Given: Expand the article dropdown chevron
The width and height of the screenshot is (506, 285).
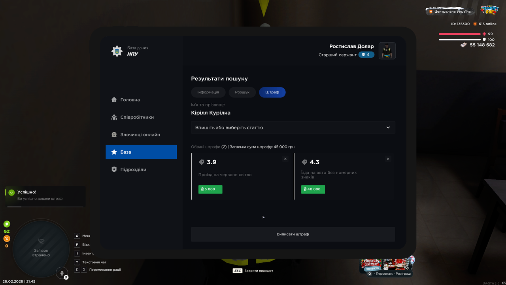Looking at the screenshot, I should [388, 127].
